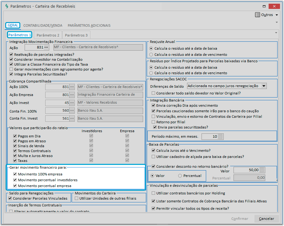Click calculator icon next to Valor 50,00
This screenshot has width=284, height=226.
point(262,170)
